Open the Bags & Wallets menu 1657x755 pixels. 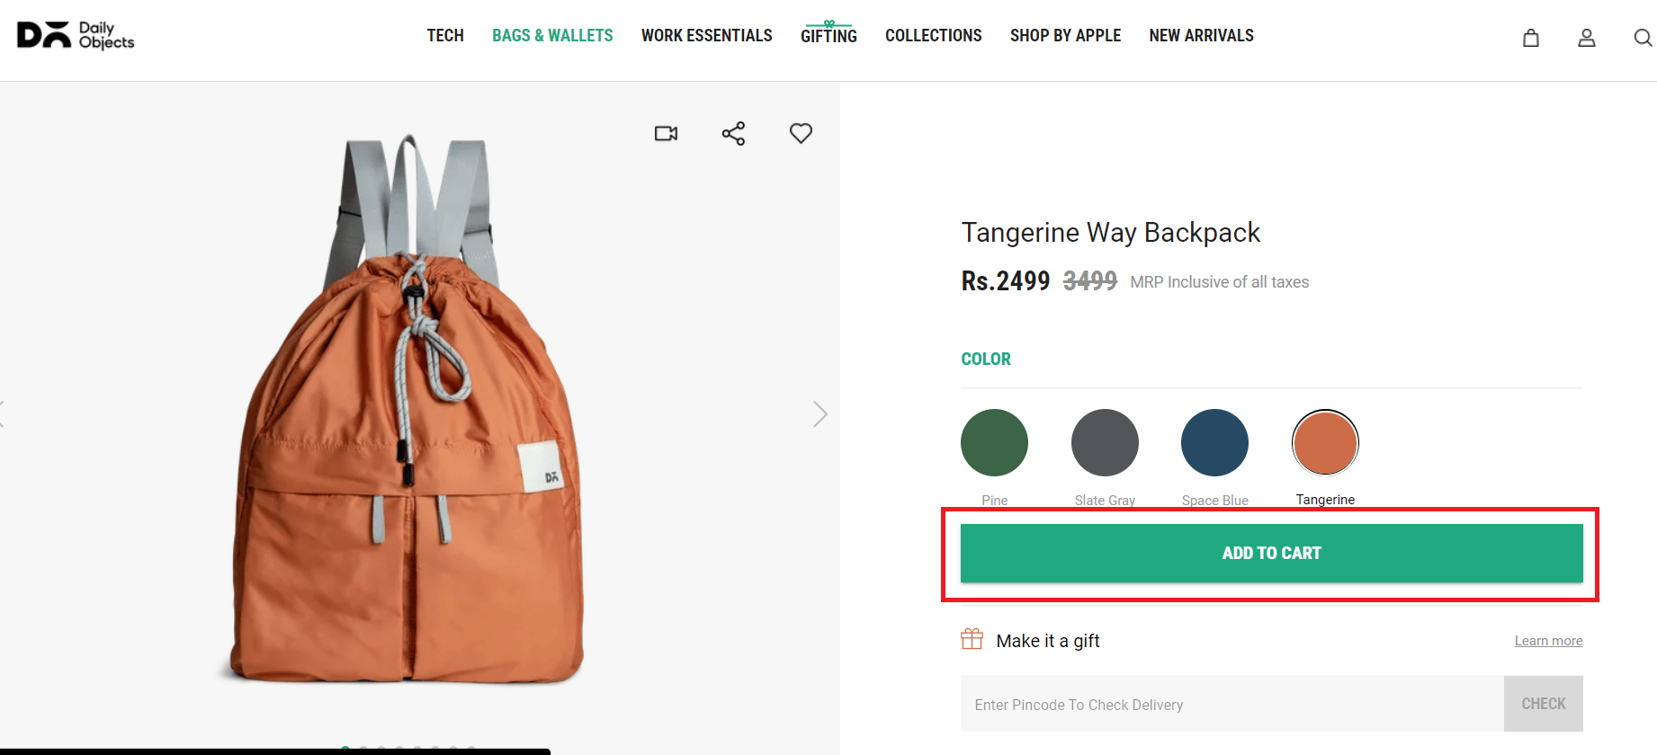click(x=552, y=36)
